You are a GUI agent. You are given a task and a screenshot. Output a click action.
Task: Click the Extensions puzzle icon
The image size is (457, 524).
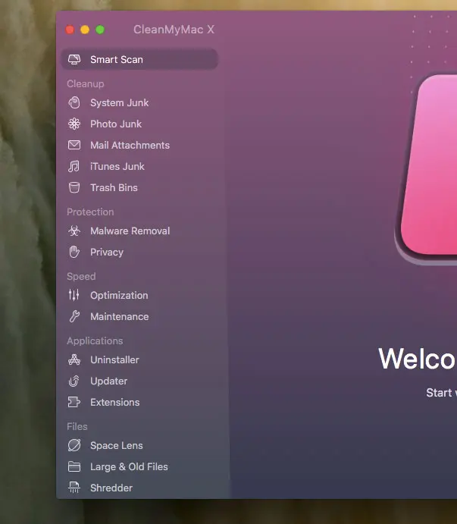click(x=74, y=402)
